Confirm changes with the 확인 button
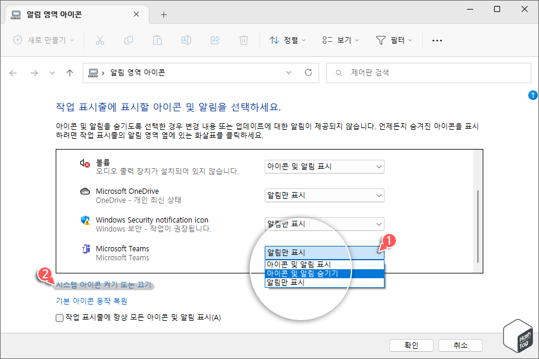This screenshot has height=359, width=539. (x=411, y=345)
